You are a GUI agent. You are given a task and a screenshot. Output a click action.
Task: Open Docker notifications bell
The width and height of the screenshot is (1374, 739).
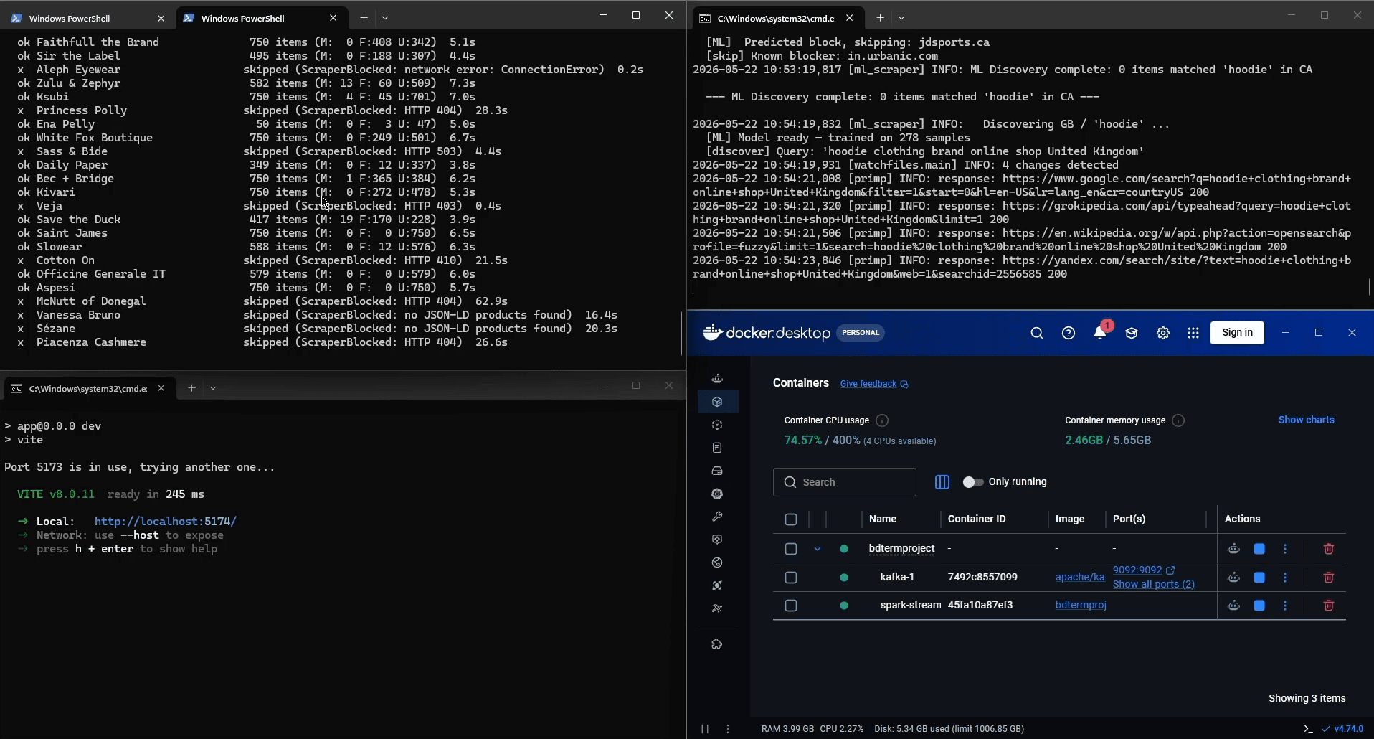coord(1100,333)
